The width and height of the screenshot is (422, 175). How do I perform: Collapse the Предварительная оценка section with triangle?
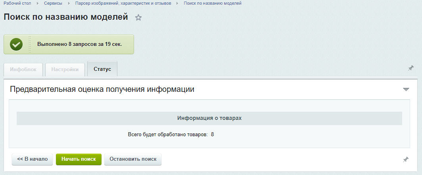[406, 89]
